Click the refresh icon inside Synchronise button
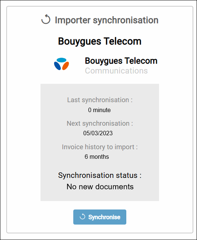This screenshot has width=197, height=240. pos(82,216)
